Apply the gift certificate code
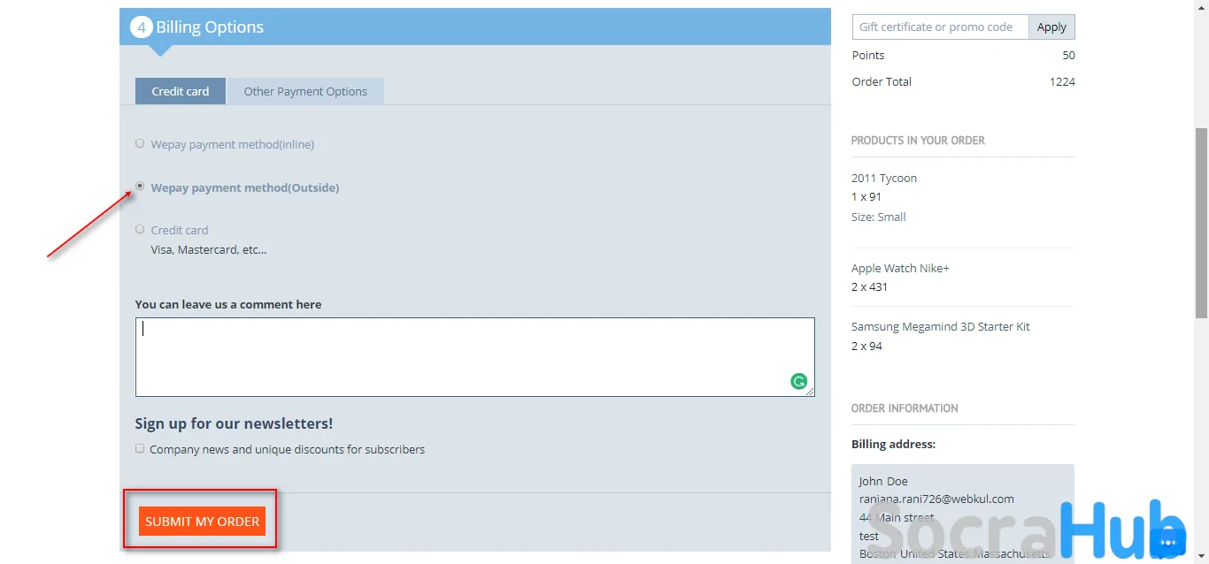The width and height of the screenshot is (1209, 564). pos(1051,27)
